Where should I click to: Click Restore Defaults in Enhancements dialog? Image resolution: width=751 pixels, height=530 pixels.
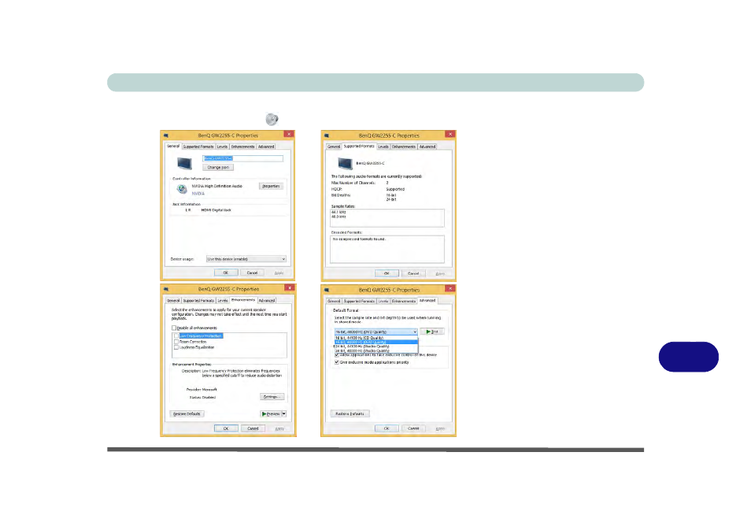pyautogui.click(x=187, y=413)
